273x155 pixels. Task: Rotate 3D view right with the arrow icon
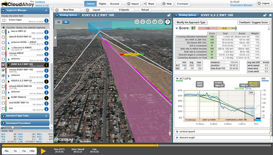pyautogui.click(x=161, y=22)
